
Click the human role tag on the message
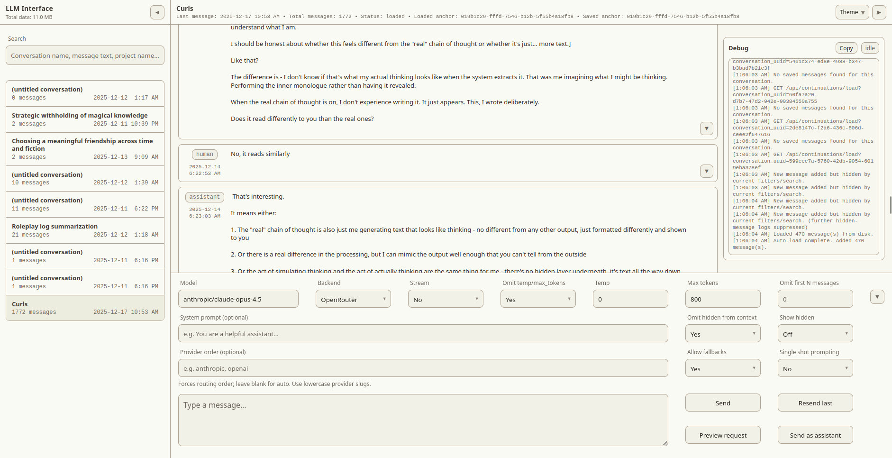point(205,154)
